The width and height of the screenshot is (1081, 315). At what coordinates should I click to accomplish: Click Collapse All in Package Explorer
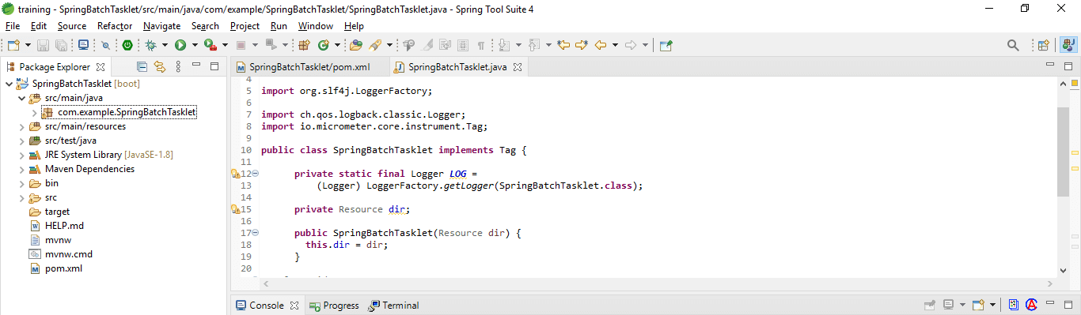click(142, 67)
